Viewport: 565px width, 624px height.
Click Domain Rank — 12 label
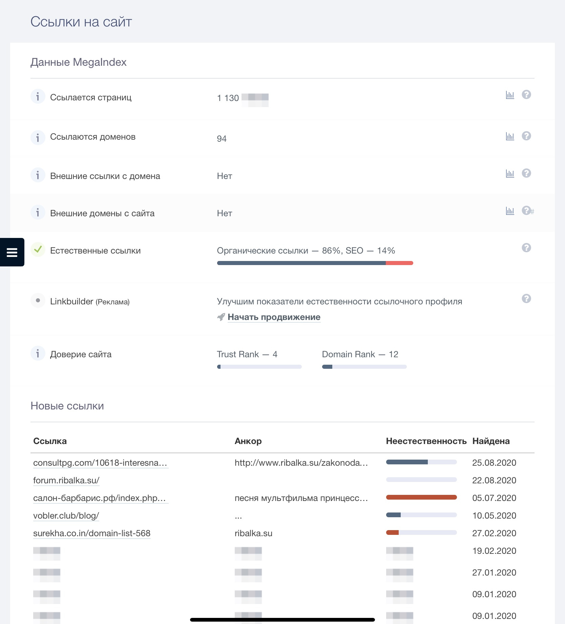pyautogui.click(x=360, y=354)
